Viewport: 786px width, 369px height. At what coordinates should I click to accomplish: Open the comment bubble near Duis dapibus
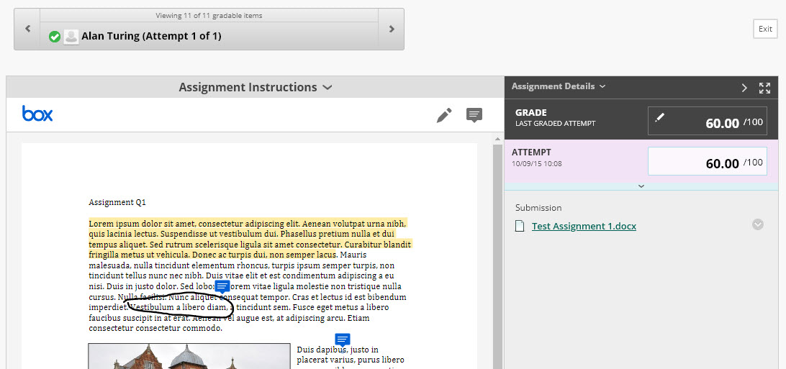tap(343, 340)
